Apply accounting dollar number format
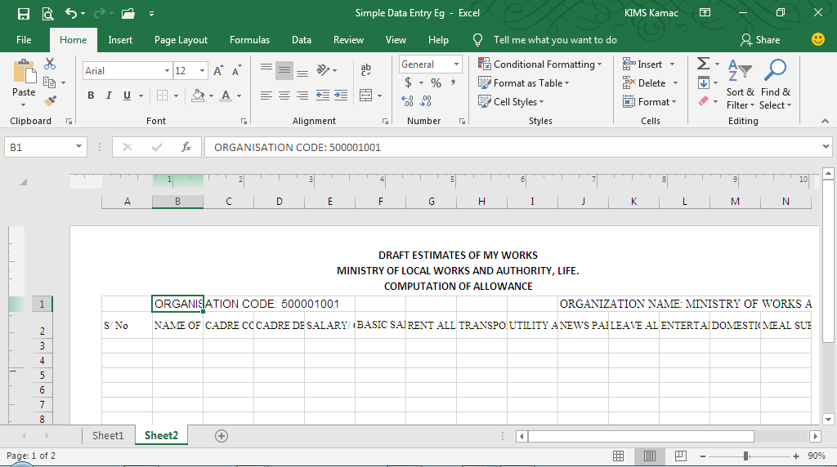The width and height of the screenshot is (837, 467). [409, 82]
